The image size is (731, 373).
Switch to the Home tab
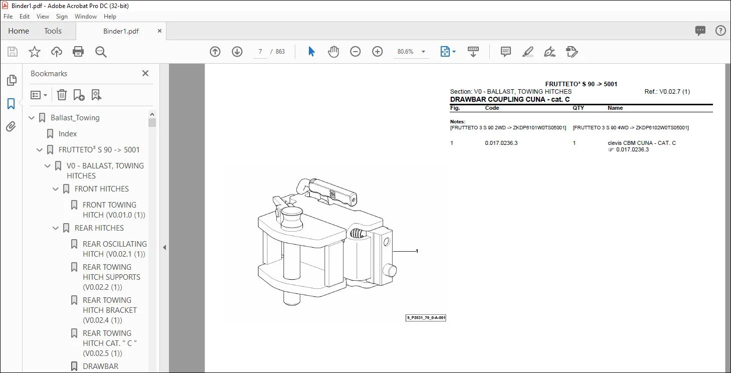pyautogui.click(x=19, y=31)
